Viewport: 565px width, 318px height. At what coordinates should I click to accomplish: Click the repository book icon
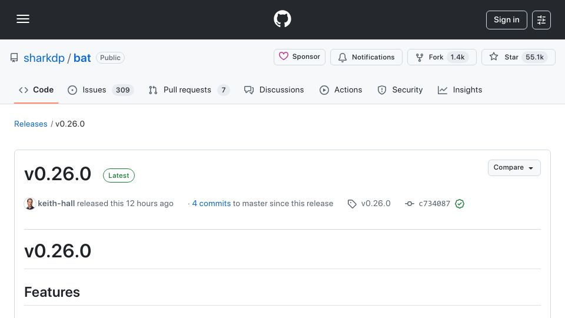(14, 58)
